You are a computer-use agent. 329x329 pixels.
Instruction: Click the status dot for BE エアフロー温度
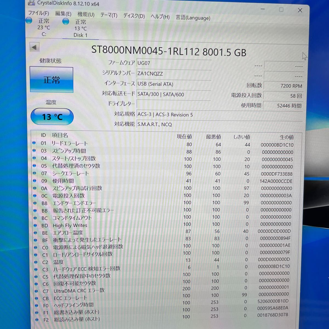tap(35, 232)
